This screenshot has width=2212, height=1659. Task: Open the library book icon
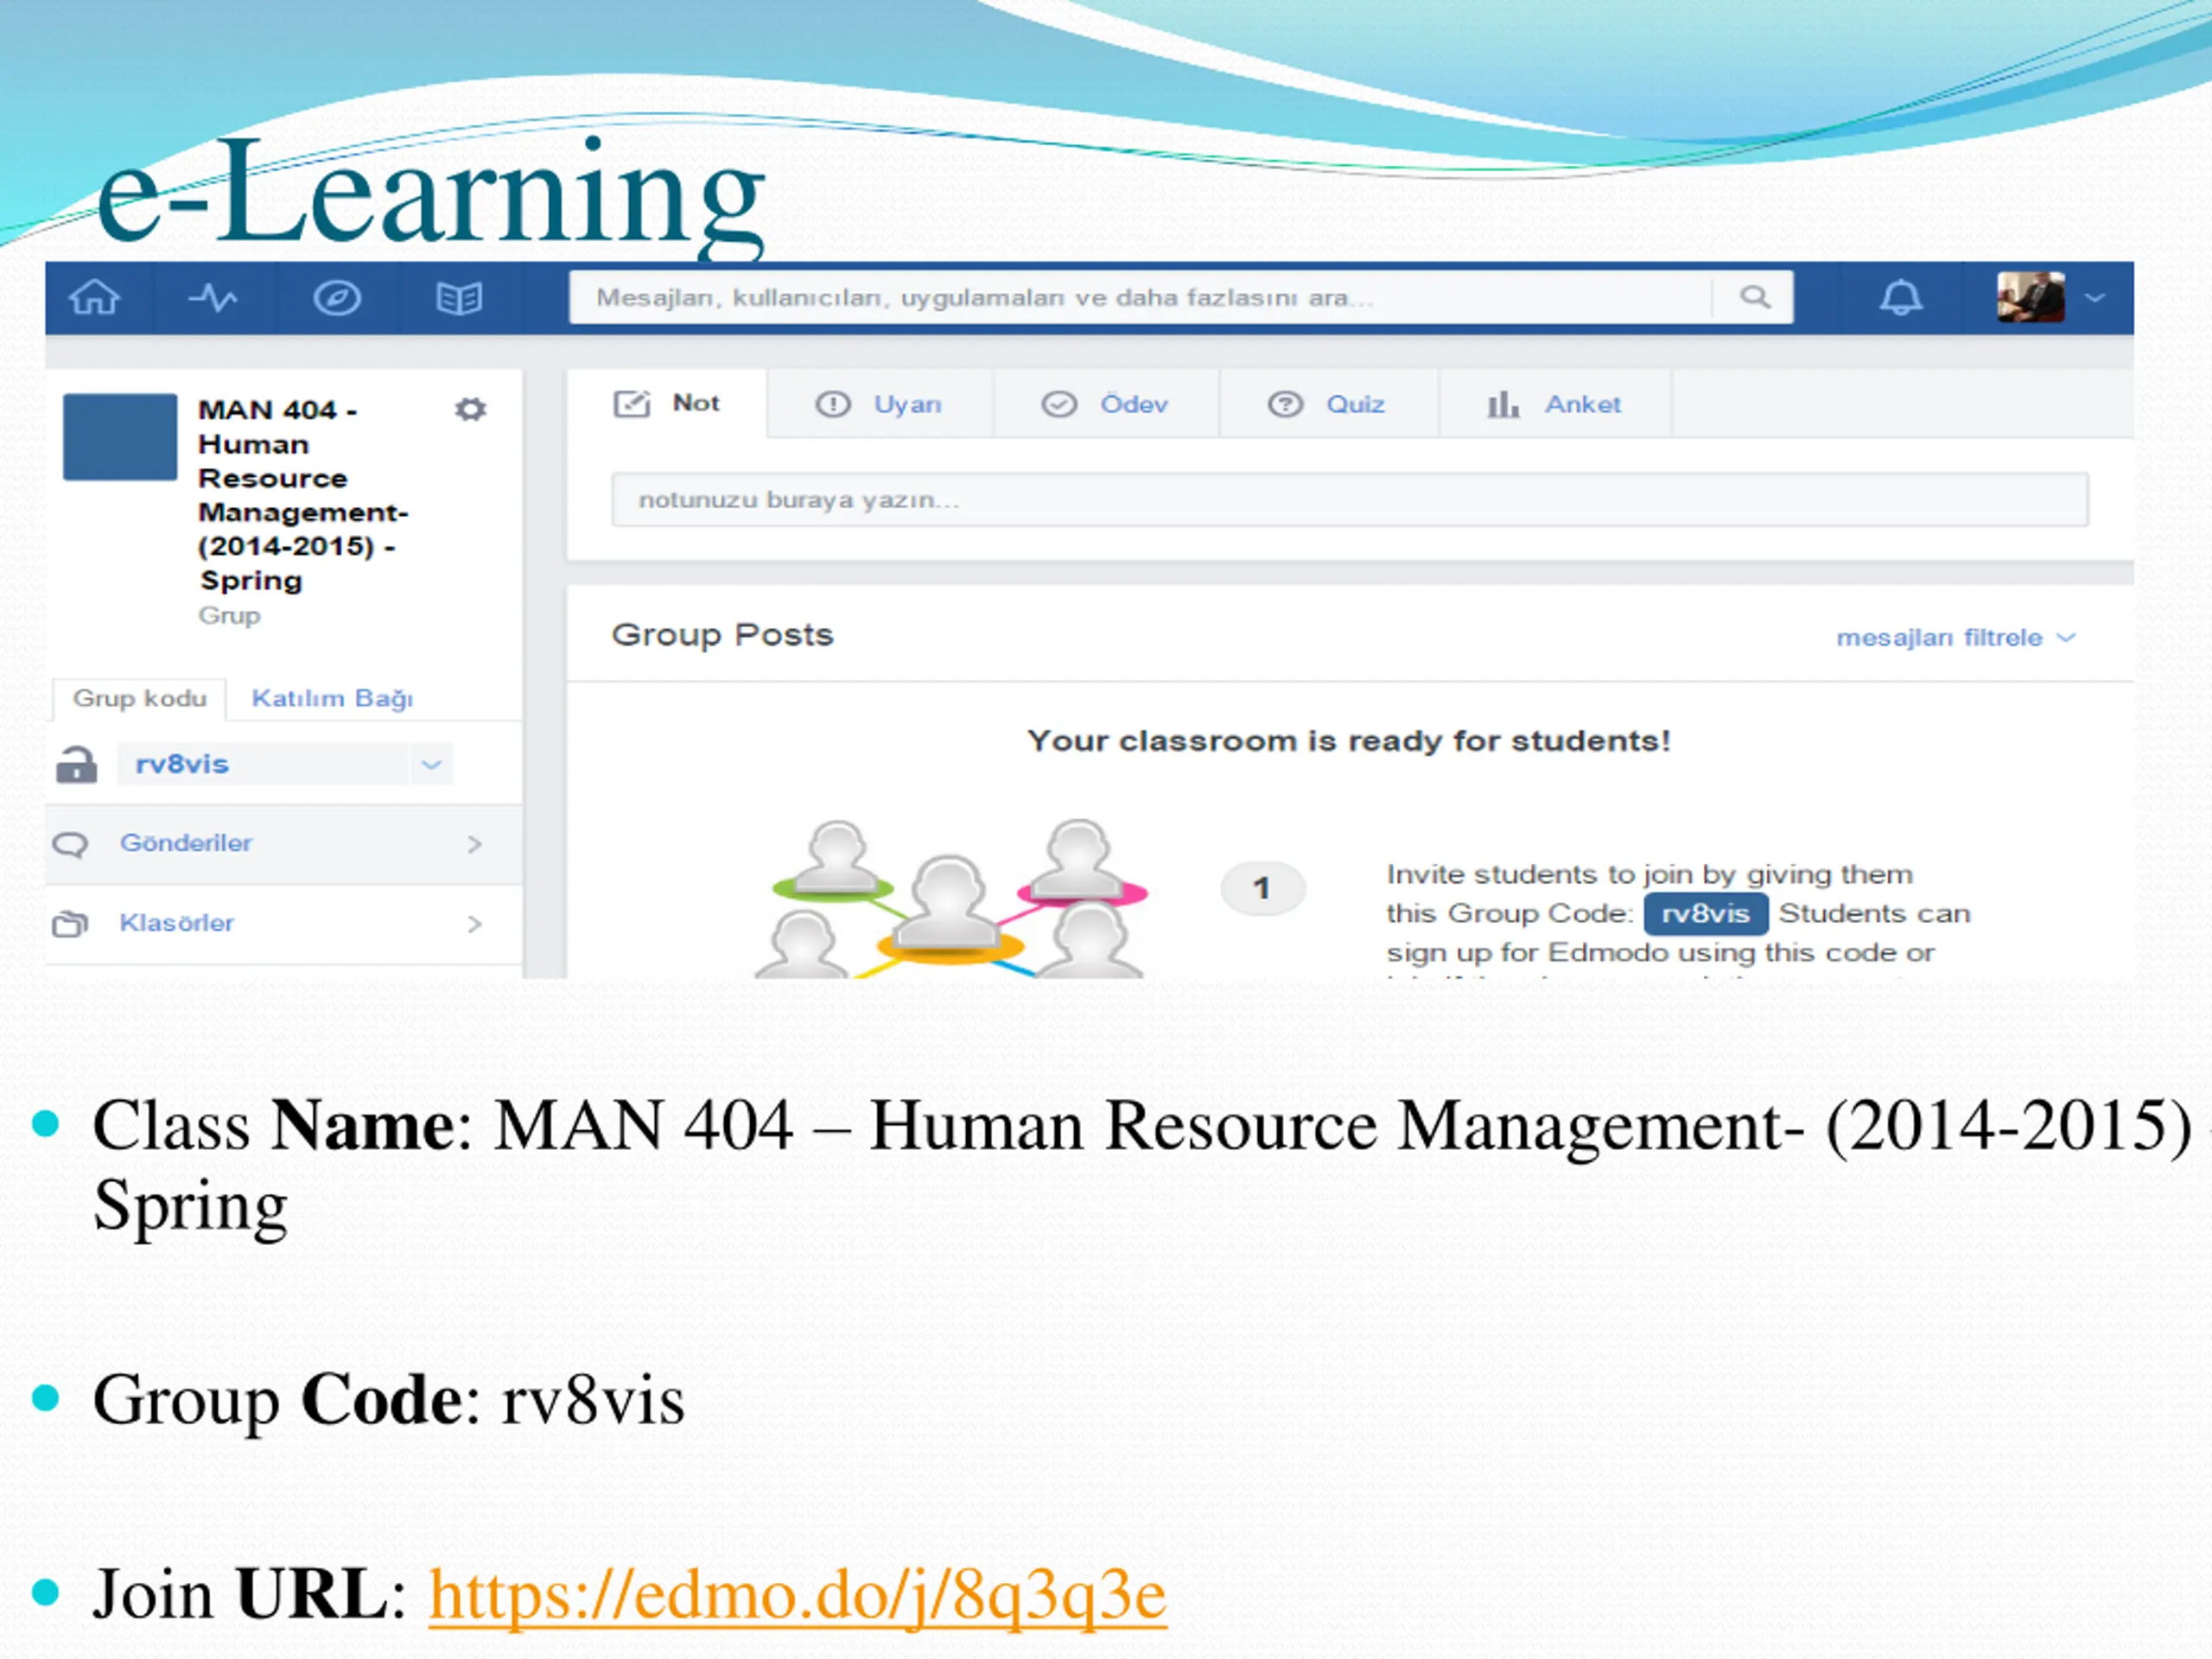pos(460,298)
